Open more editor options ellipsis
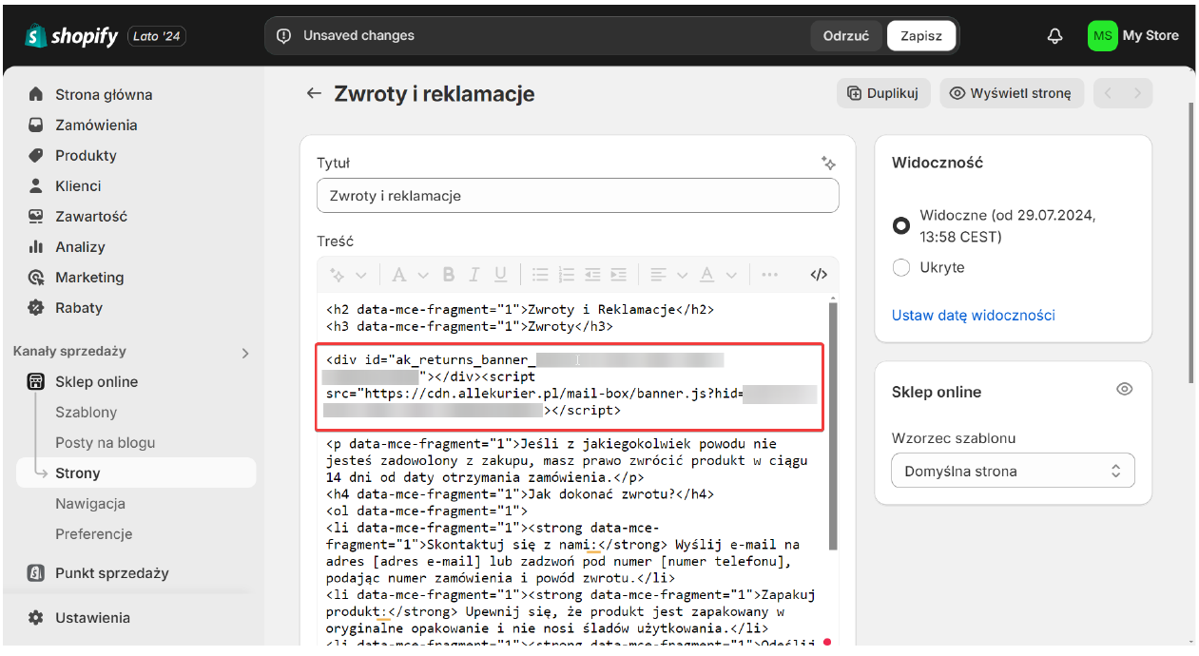Viewport: 1199px width, 656px height. 770,275
